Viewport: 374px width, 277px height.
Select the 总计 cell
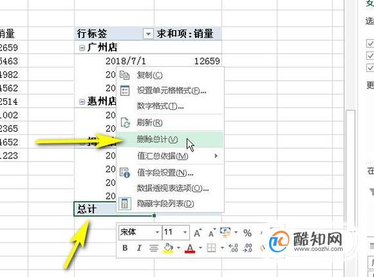point(114,209)
